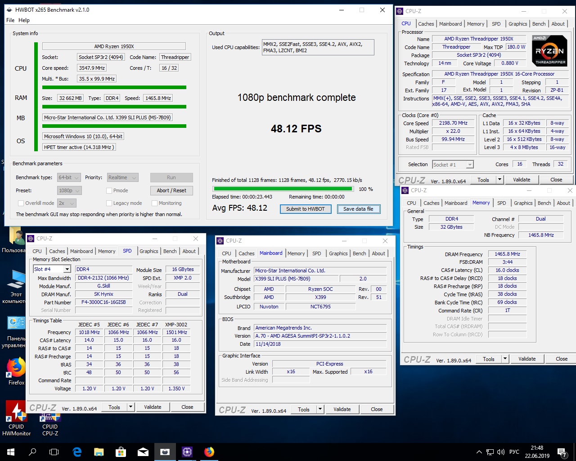
Task: Open the Benchmark type 64-bit dropdown
Action: pos(69,177)
